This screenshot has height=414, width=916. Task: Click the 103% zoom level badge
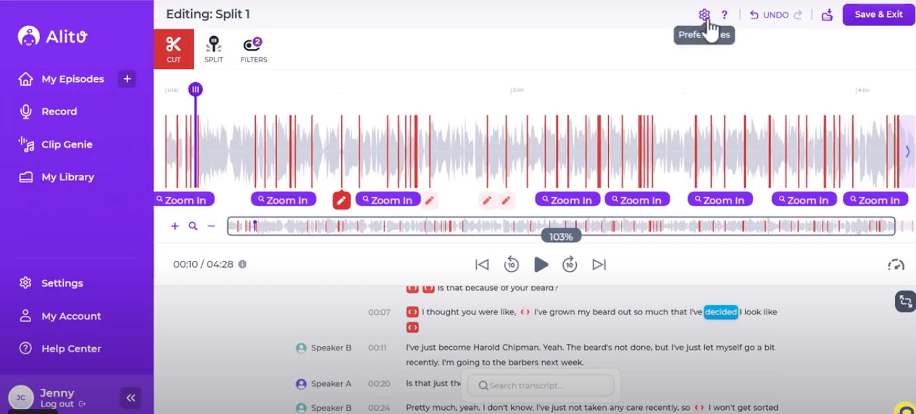coord(561,236)
